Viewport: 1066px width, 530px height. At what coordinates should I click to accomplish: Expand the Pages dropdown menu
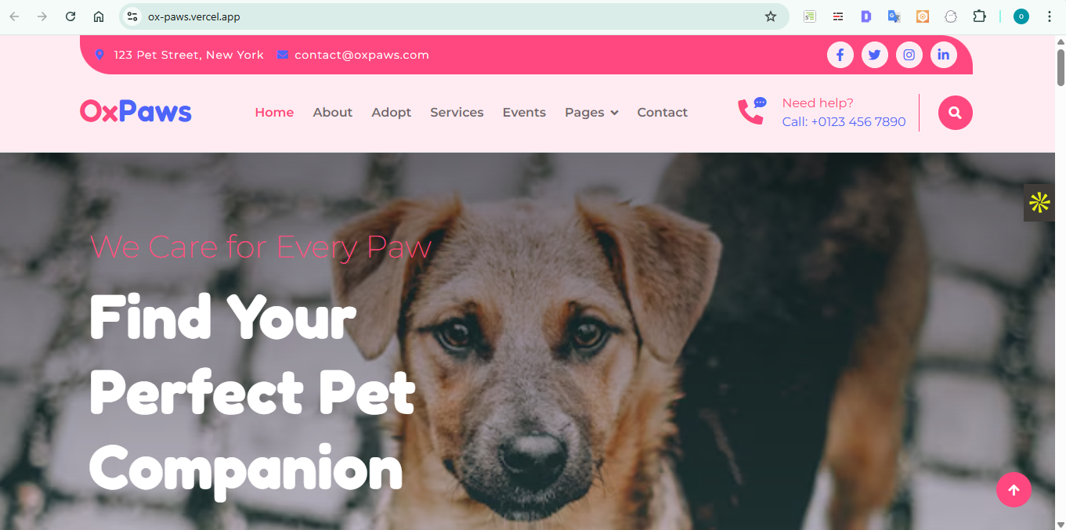591,113
